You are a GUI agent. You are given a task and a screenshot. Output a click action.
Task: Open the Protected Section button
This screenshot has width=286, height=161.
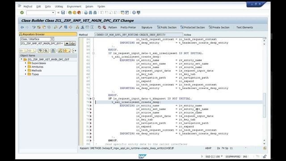click(x=193, y=27)
